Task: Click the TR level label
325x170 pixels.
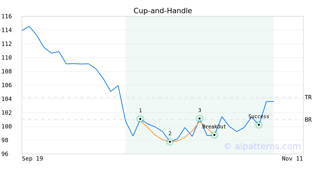Action: coord(308,97)
